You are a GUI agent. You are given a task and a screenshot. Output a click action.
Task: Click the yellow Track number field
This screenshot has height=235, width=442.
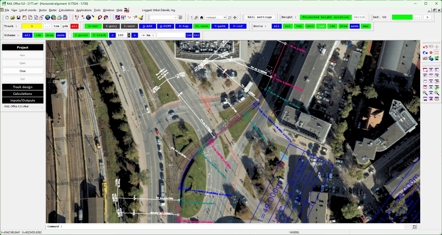[32, 26]
